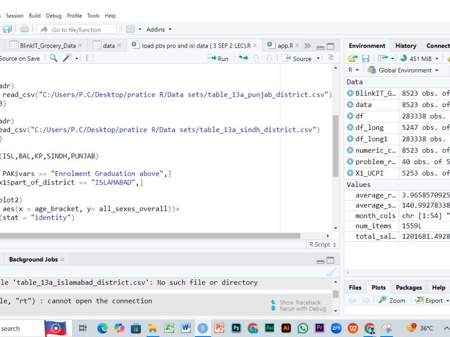450x337 pixels.
Task: Click the editor horizontal scrollbar
Action: point(150,236)
